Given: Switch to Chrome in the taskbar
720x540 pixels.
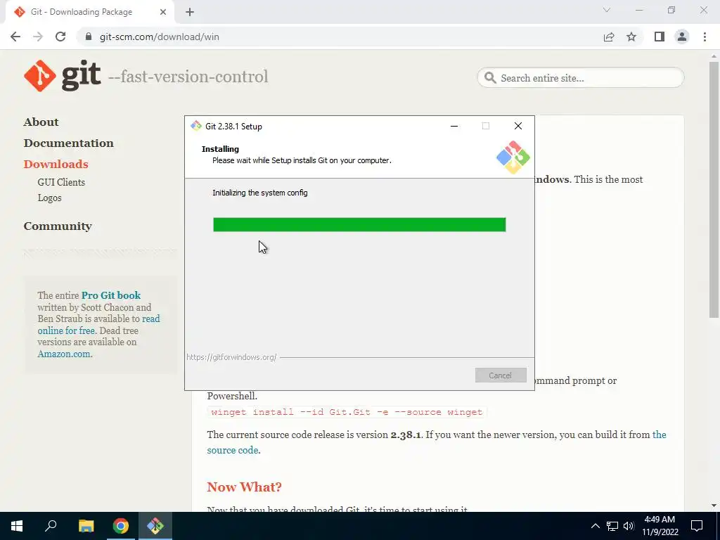Looking at the screenshot, I should tap(121, 526).
